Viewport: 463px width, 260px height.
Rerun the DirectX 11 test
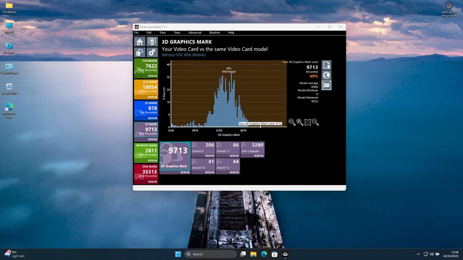tap(234, 156)
